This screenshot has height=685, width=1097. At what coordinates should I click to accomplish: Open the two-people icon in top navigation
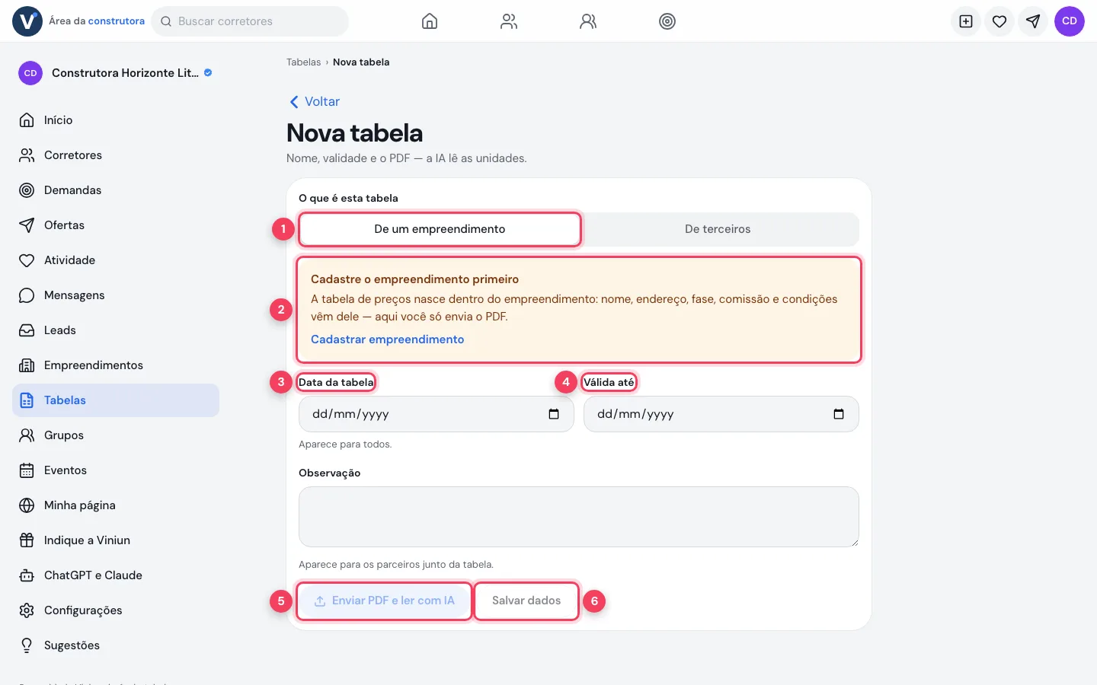(x=509, y=21)
